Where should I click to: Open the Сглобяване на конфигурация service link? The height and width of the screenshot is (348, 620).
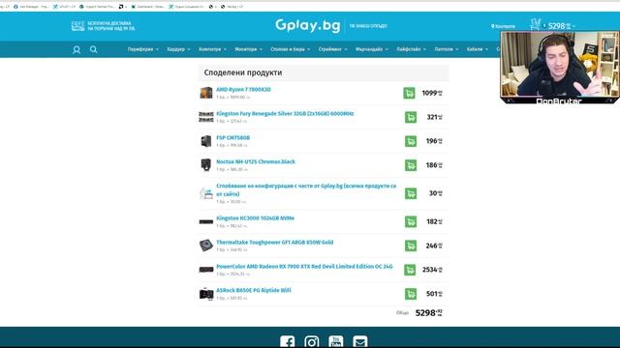coord(306,189)
